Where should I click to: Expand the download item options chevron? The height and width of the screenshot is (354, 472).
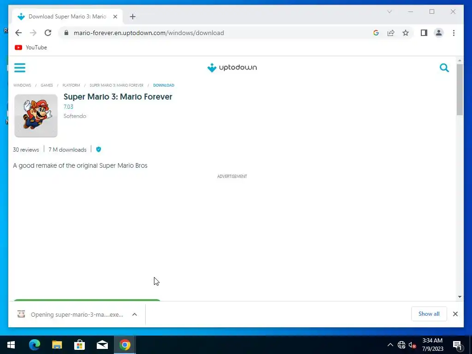(x=135, y=314)
